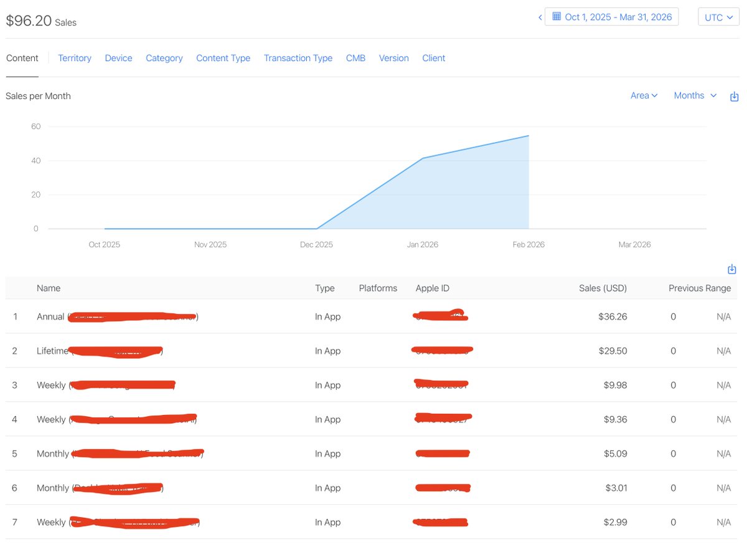
Task: Click row number 5 in the table
Action: click(14, 454)
